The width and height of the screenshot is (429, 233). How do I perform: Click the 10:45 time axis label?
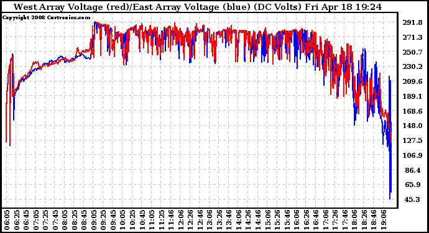[142, 220]
